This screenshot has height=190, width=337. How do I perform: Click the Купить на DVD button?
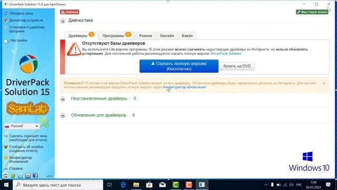[x=237, y=66]
